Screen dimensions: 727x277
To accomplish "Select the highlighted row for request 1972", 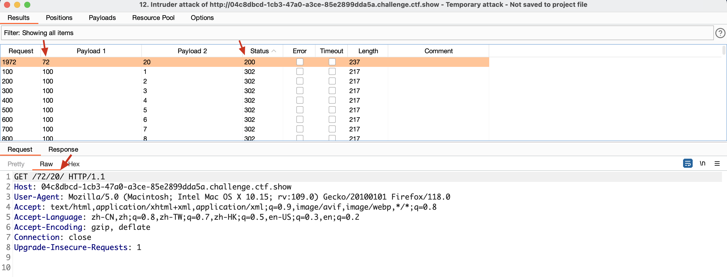I will tap(245, 62).
